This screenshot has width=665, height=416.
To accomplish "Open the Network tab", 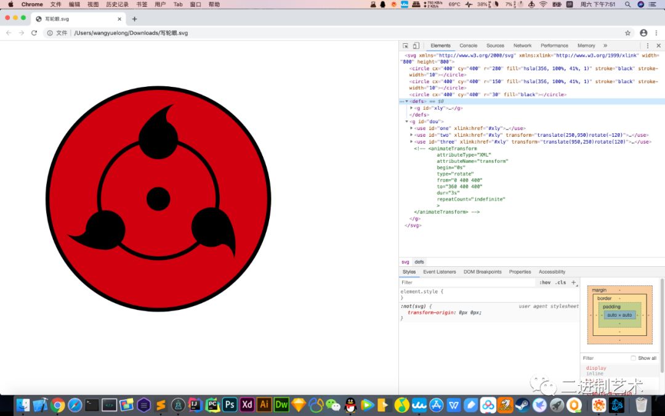I will coord(523,46).
